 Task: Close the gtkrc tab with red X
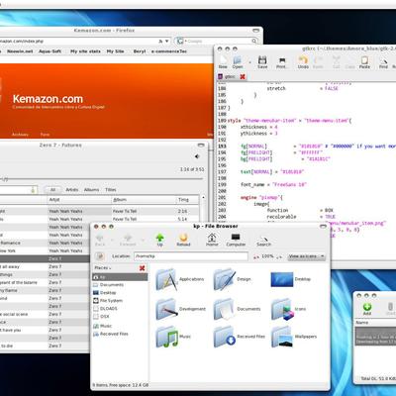click(x=243, y=76)
